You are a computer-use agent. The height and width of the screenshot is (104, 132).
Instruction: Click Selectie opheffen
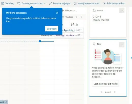tap(113, 3)
